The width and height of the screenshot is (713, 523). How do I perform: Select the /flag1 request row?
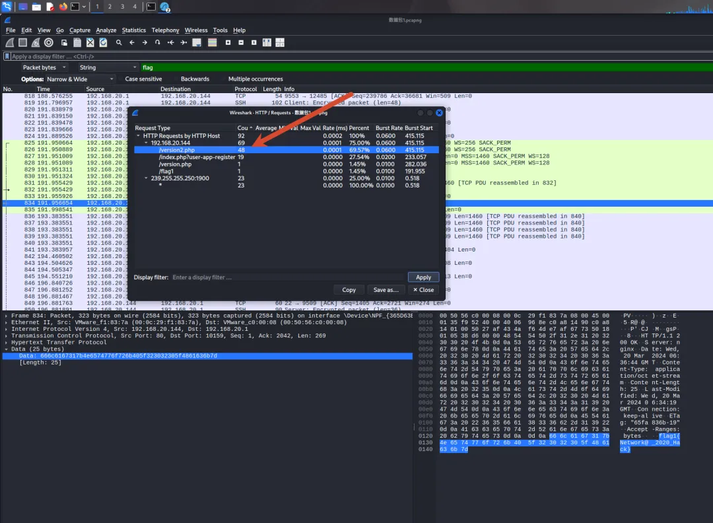[287, 172]
